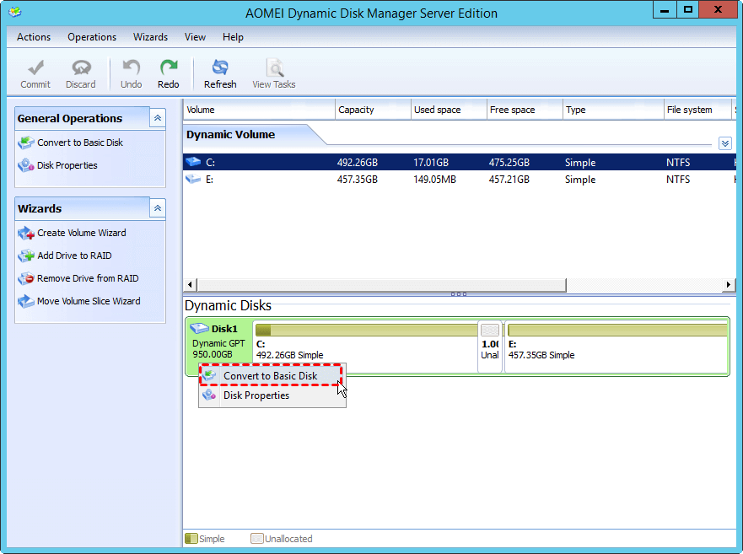Select the C: capacity 492.26GB cell
Screen dimensions: 743x554
(x=358, y=163)
